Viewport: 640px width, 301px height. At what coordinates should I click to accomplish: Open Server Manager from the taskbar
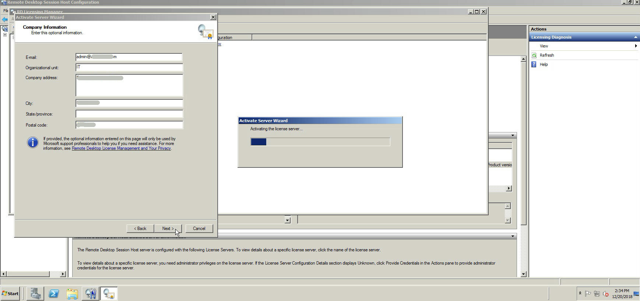coord(35,293)
